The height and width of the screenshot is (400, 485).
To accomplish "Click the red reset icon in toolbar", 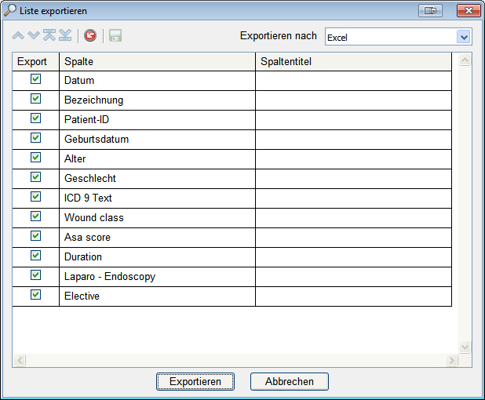I will click(90, 36).
